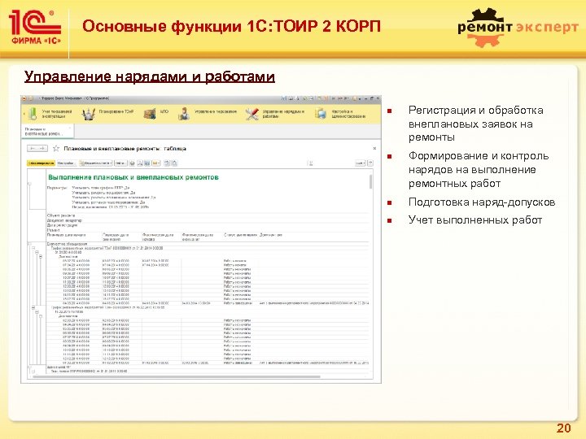Open the Учет показателей эксплуатации section
Viewport: 586px width, 439px height.
tap(50, 114)
